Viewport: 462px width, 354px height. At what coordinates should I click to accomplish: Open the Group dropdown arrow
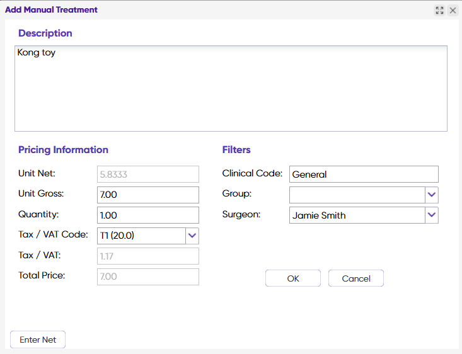(x=432, y=195)
